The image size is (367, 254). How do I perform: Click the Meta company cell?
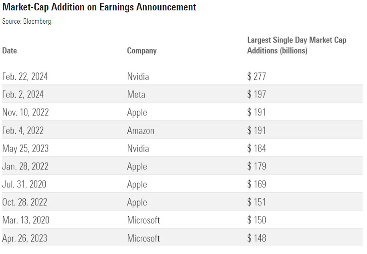coord(136,95)
